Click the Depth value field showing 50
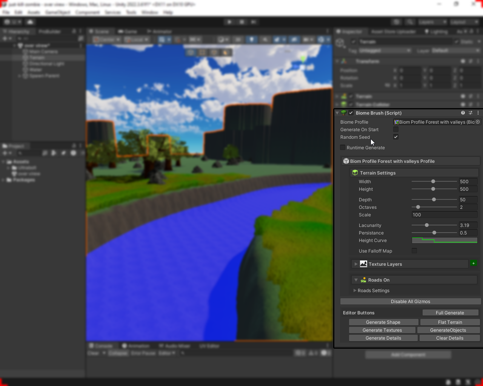Screen dimensions: 483x386 [x=468, y=199]
